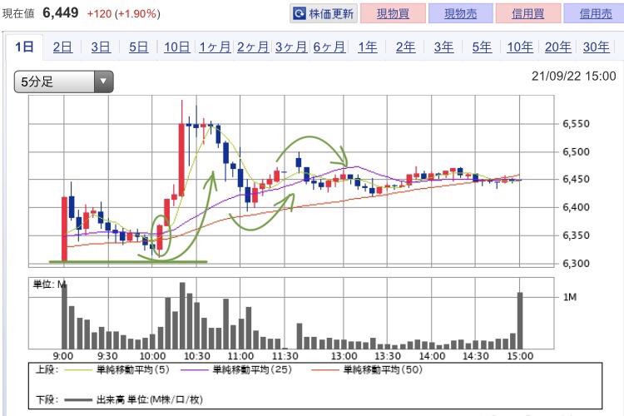Click the 21/09/22 15:00 timestamp
This screenshot has width=624, height=416.
coord(573,76)
